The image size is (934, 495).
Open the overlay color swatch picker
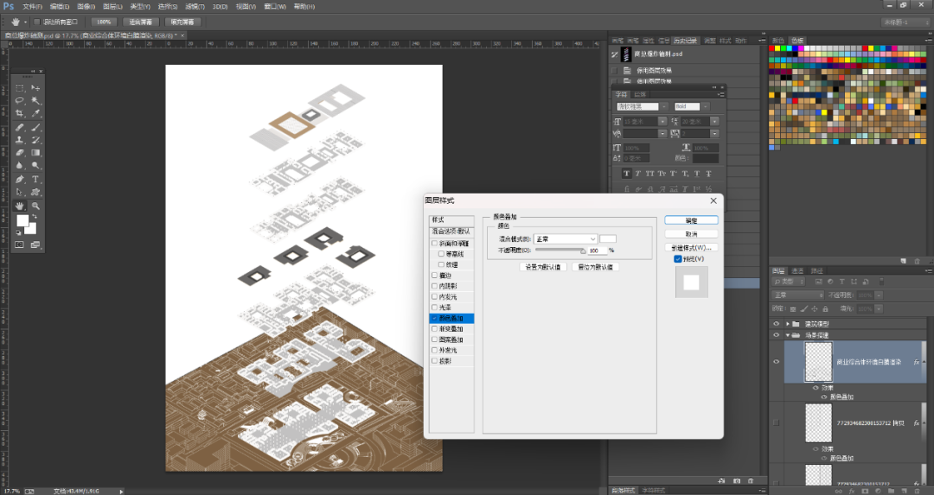(608, 238)
